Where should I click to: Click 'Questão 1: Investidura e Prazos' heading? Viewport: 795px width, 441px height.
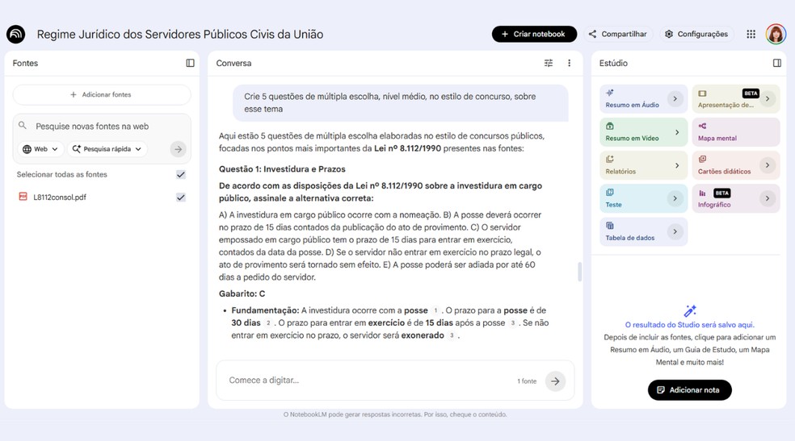282,169
